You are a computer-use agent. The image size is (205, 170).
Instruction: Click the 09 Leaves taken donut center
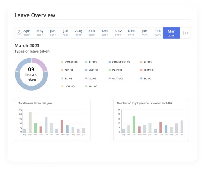tap(31, 74)
